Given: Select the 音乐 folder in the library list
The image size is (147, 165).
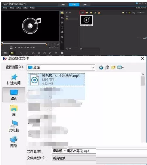Looking at the screenshot, I should 67,19.
